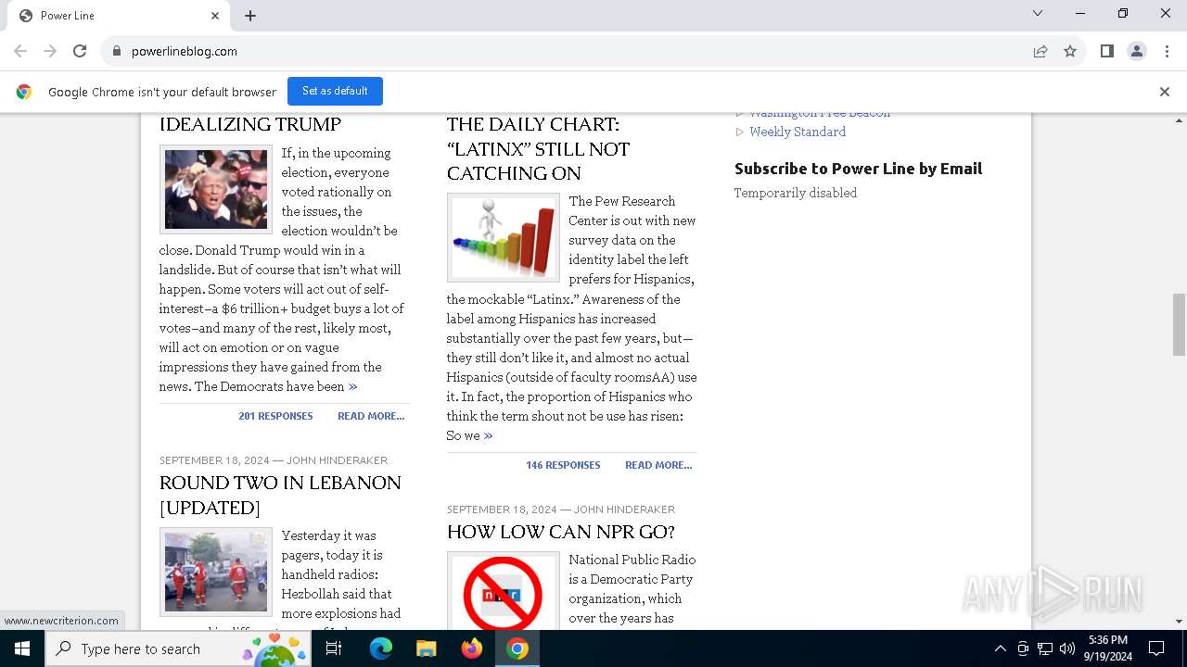This screenshot has width=1187, height=667.
Task: Bookmark this page with the star icon
Action: pyautogui.click(x=1070, y=51)
